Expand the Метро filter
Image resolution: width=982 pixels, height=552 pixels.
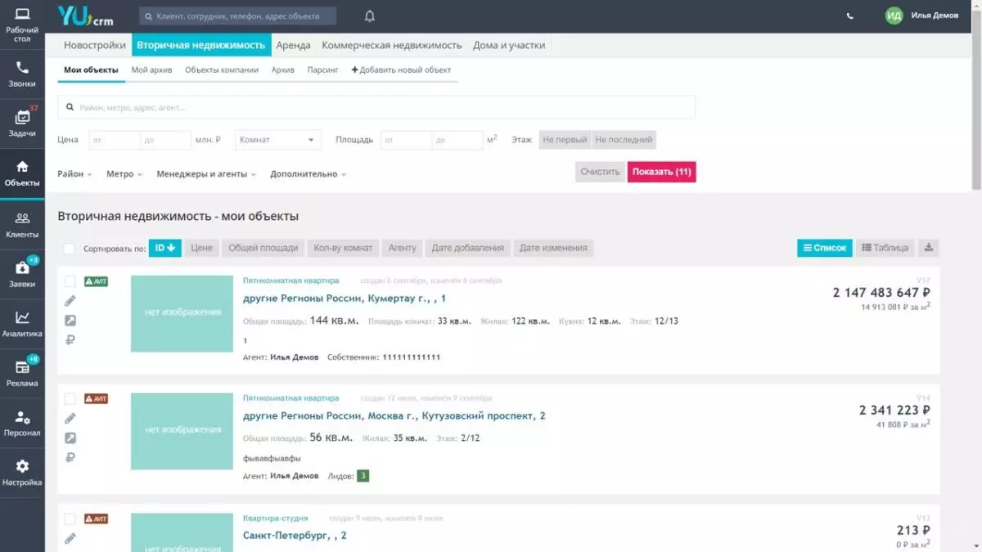tap(124, 174)
